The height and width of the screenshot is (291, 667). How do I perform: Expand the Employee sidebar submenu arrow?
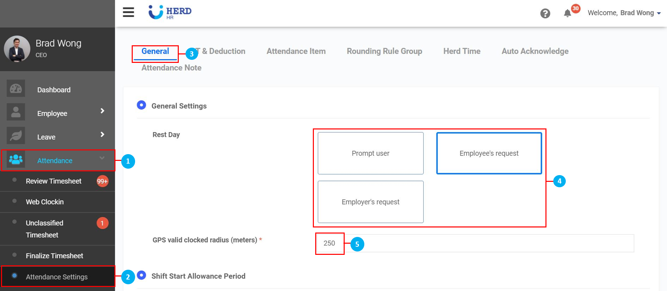click(x=102, y=111)
